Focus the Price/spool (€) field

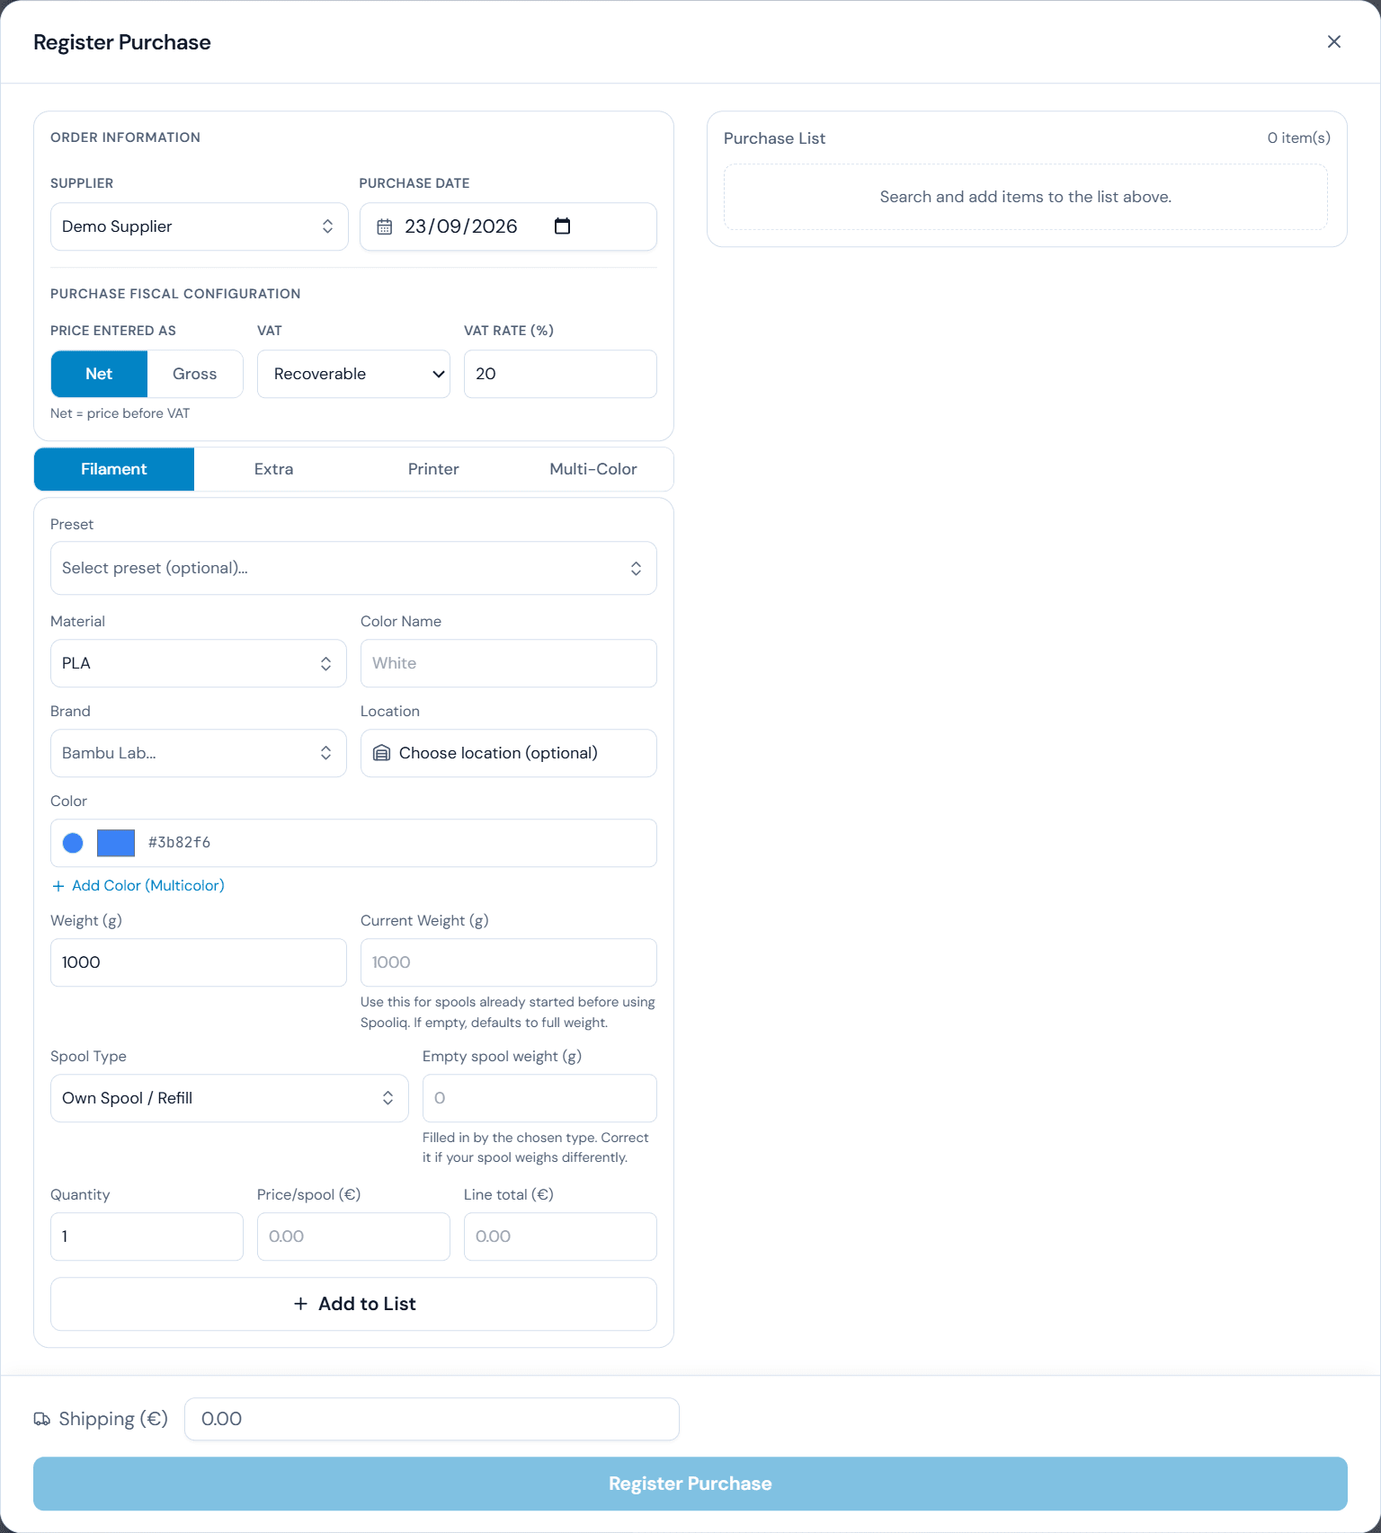[x=353, y=1236]
